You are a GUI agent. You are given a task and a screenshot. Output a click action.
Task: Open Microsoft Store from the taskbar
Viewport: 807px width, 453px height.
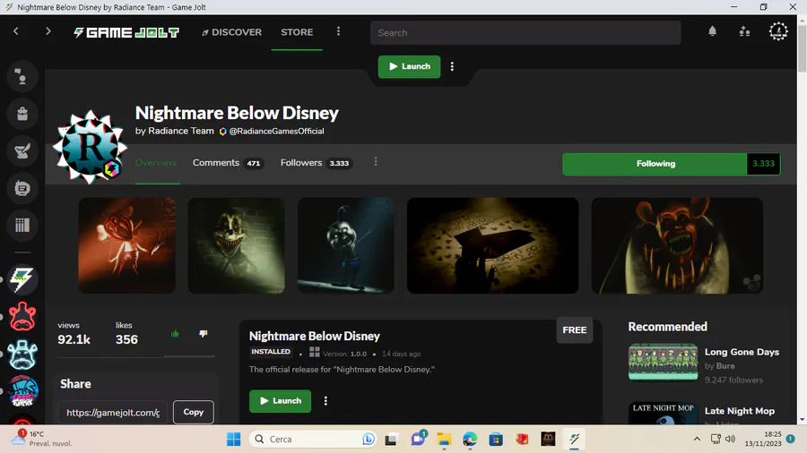click(496, 440)
